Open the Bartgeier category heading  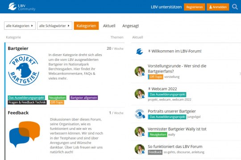coord(18,48)
